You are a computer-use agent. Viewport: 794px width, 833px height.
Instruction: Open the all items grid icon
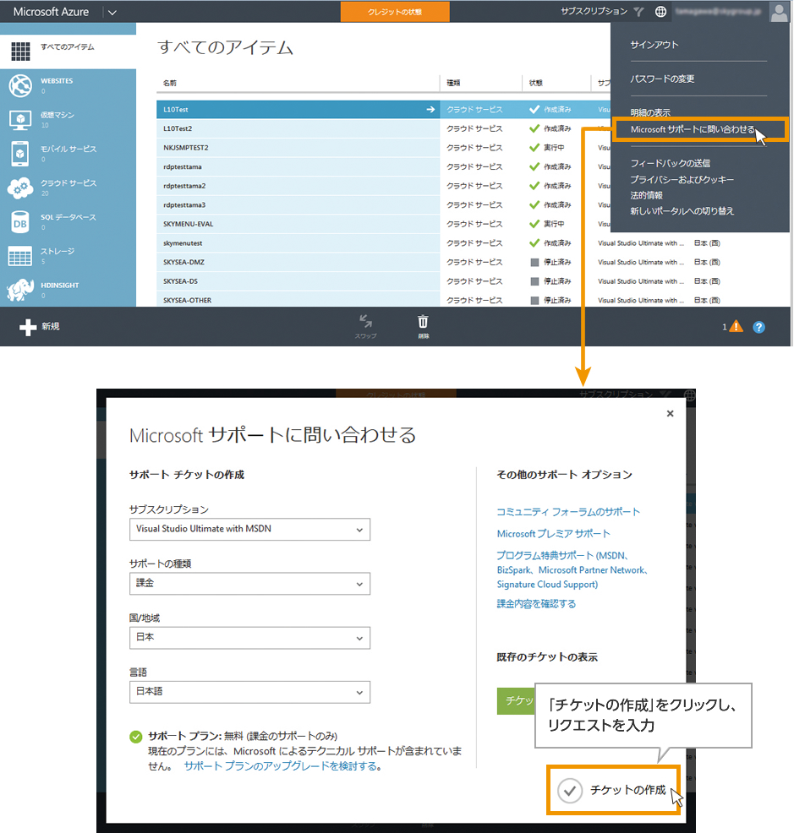pos(20,51)
